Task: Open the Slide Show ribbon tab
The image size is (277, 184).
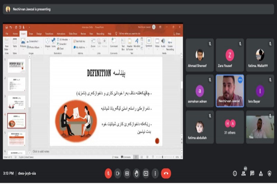Action: [73, 34]
